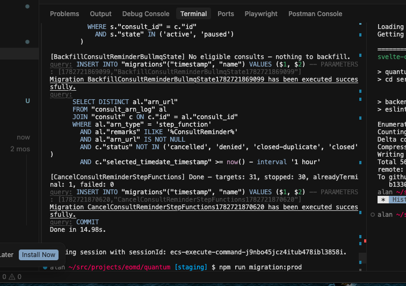Click the Later button in update notification
406x286 pixels.
6,255
